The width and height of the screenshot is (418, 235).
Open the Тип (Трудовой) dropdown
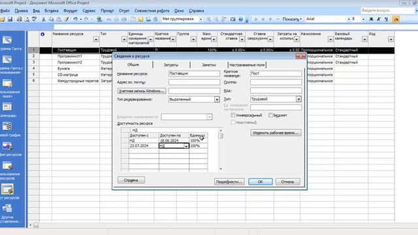pos(298,99)
